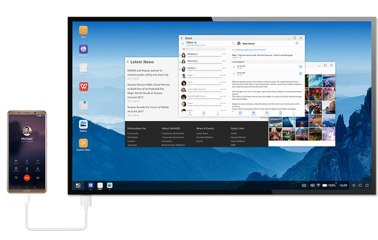Screen dimensions: 378x240
Task: Click the volume icon in the system tray
Action: pos(312,185)
